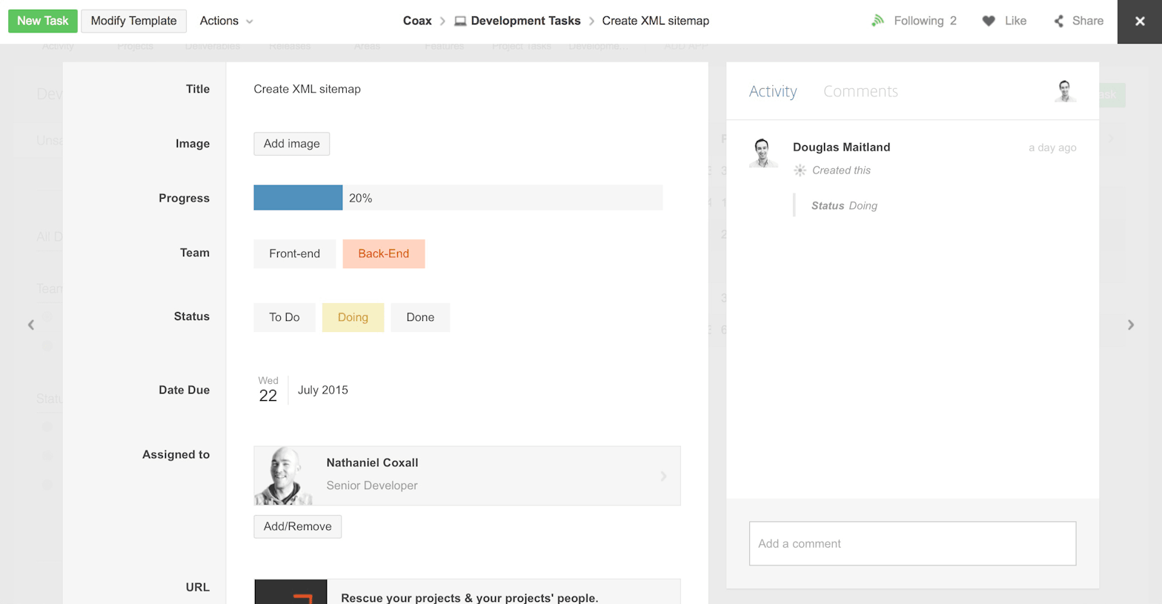Image resolution: width=1162 pixels, height=604 pixels.
Task: Click the Development Tasks laptop icon
Action: tap(460, 21)
